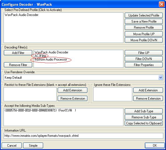Viewport: 166px width, 150px height.
Task: Click Move Profile DOWN button
Action: pos(144,40)
